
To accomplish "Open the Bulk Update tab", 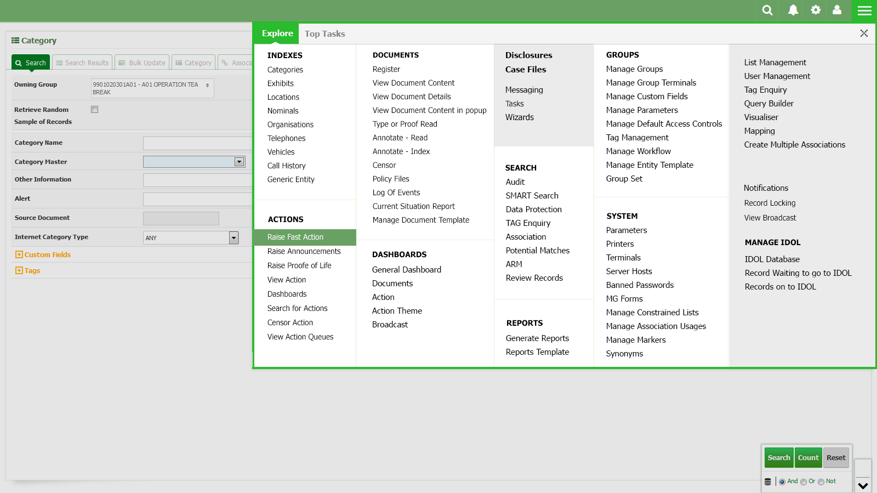I will (142, 63).
